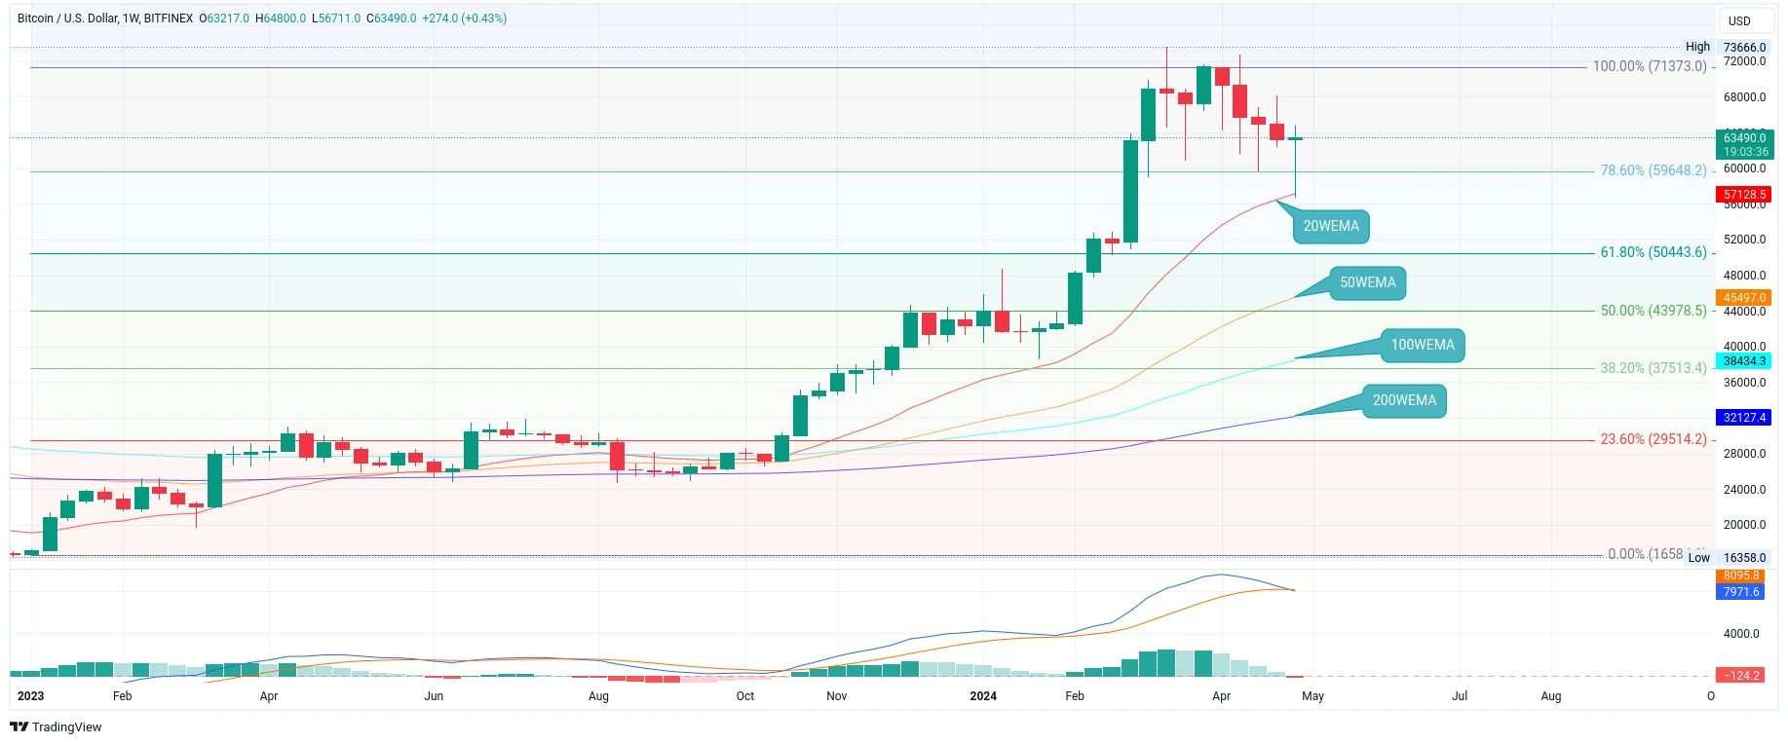
Task: Click the 100.00% (71373.0) Fibonacci label
Action: [x=1650, y=66]
